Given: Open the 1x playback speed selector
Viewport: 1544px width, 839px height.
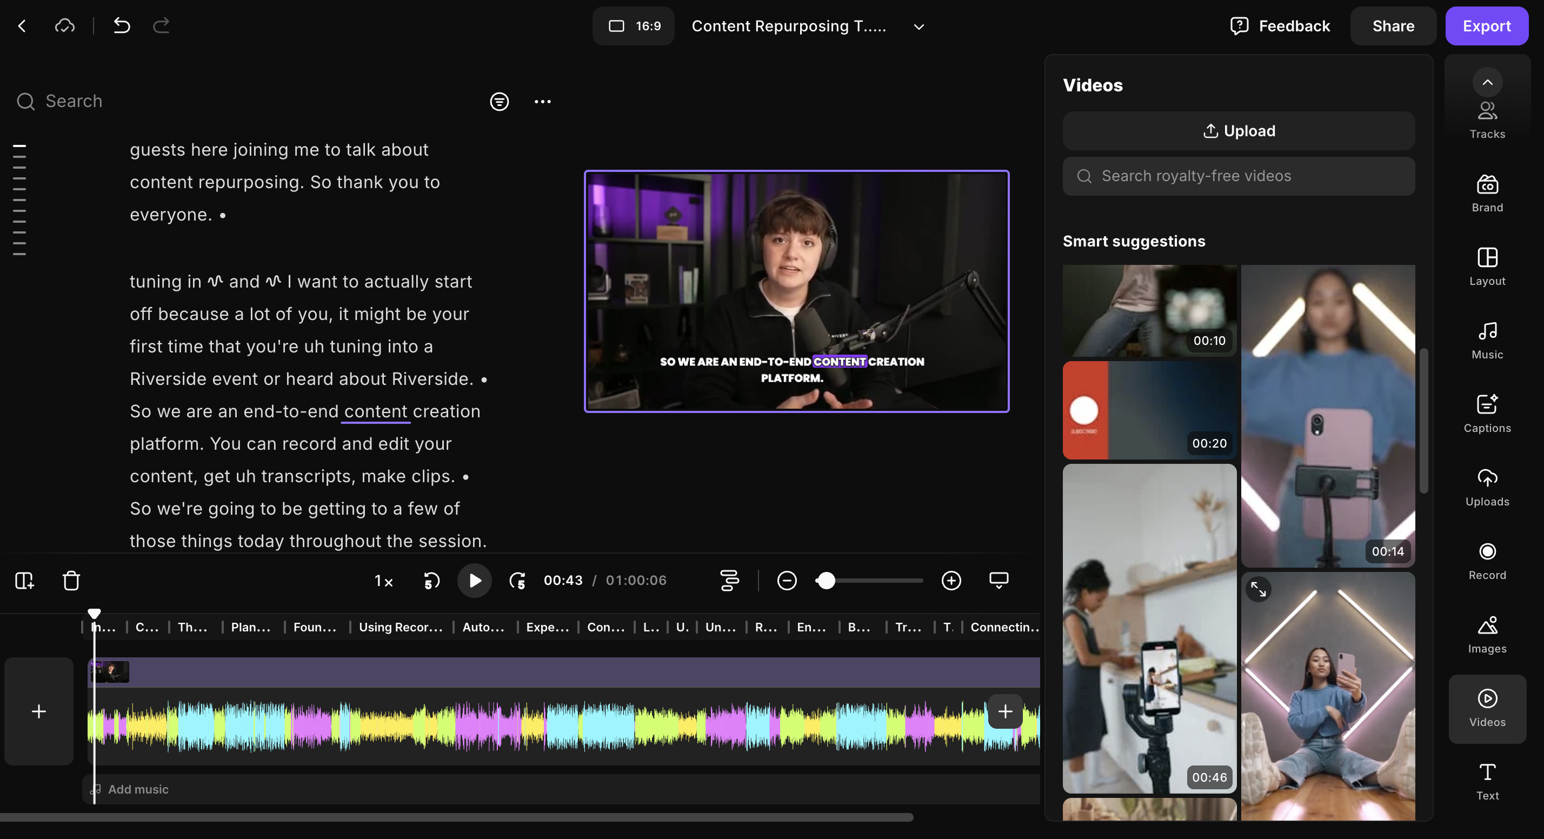Looking at the screenshot, I should click(x=384, y=581).
